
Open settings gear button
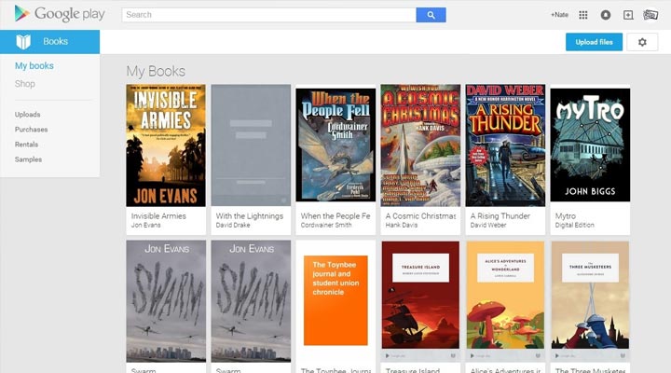(642, 42)
